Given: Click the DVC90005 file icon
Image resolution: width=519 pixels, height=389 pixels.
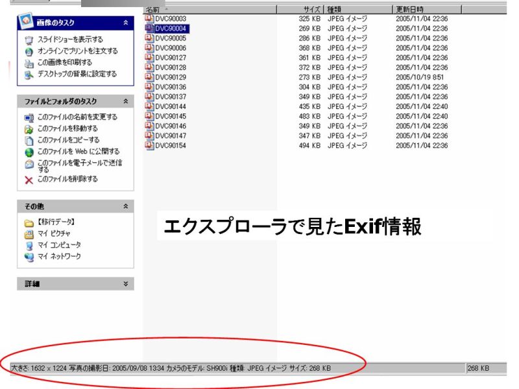Looking at the screenshot, I should click(149, 38).
